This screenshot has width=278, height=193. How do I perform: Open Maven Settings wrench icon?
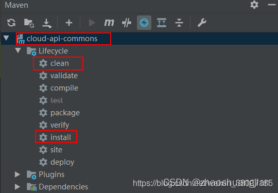202,23
